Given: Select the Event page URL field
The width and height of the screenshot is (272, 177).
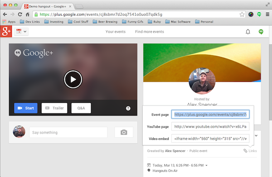Looking at the screenshot, I should [210, 115].
